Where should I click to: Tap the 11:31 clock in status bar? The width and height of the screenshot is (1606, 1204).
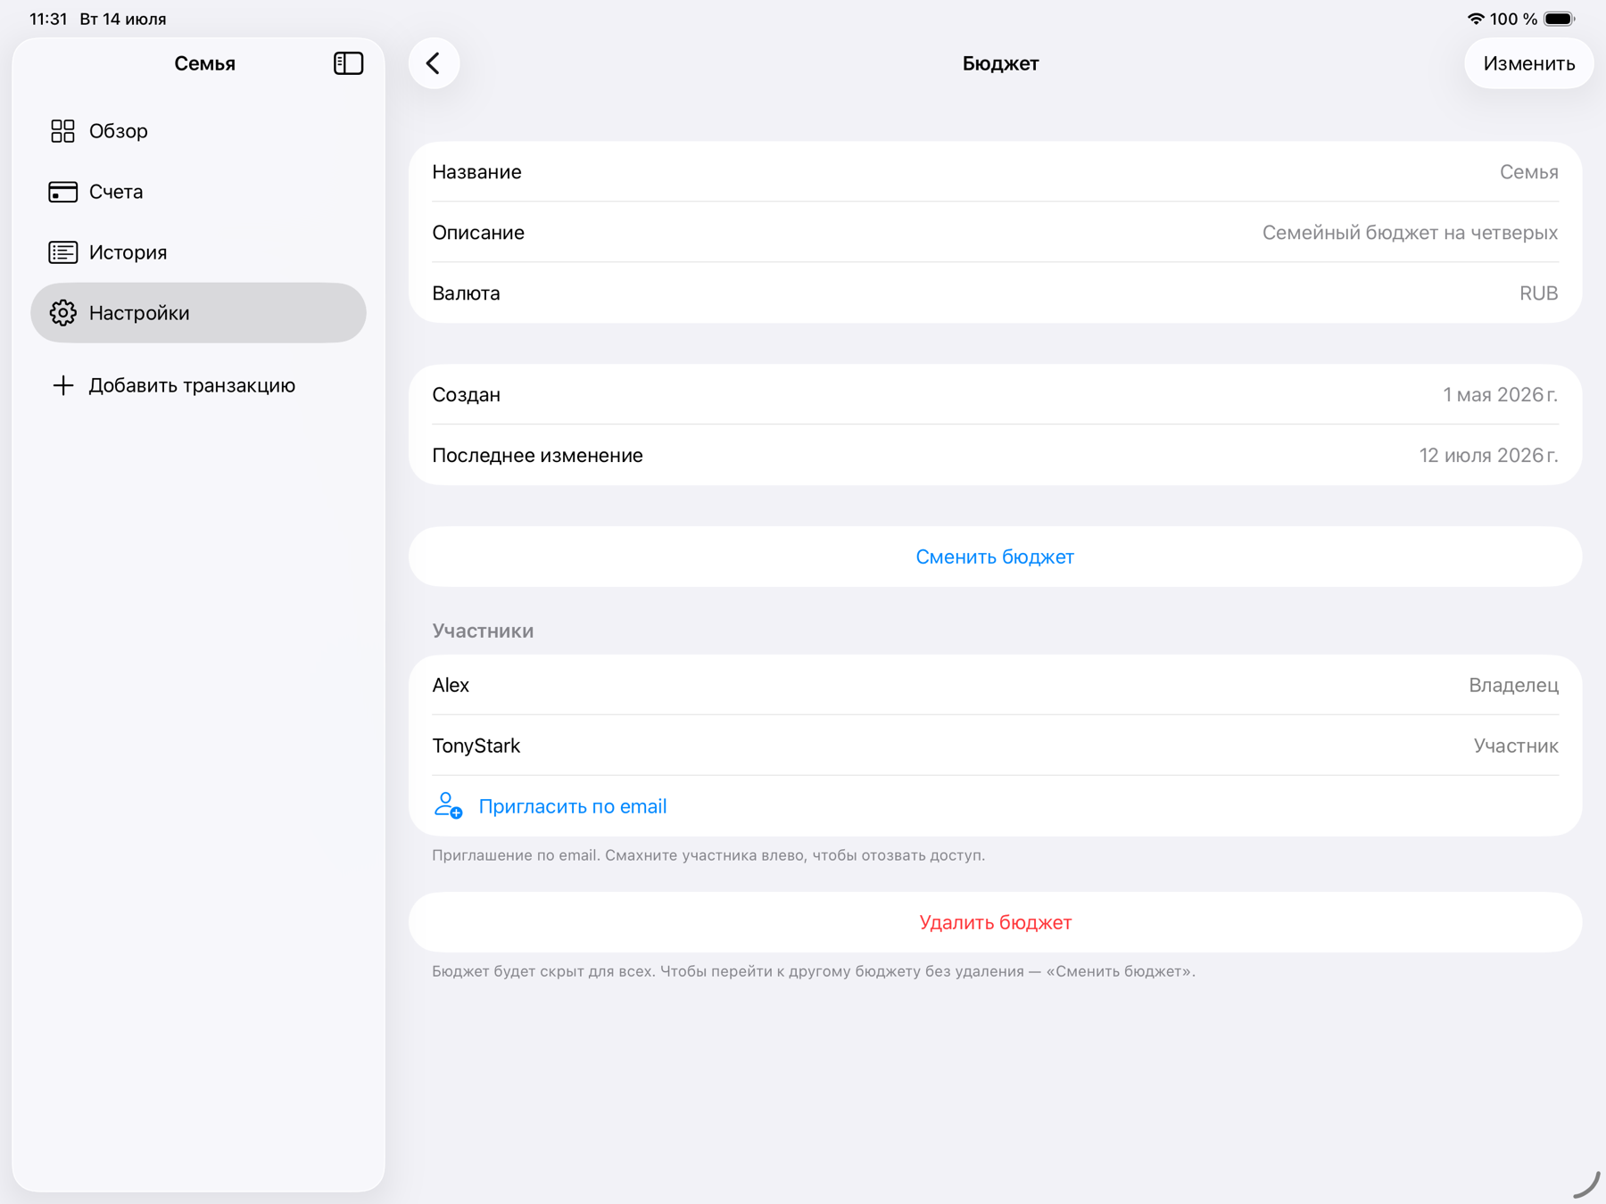pyautogui.click(x=48, y=19)
